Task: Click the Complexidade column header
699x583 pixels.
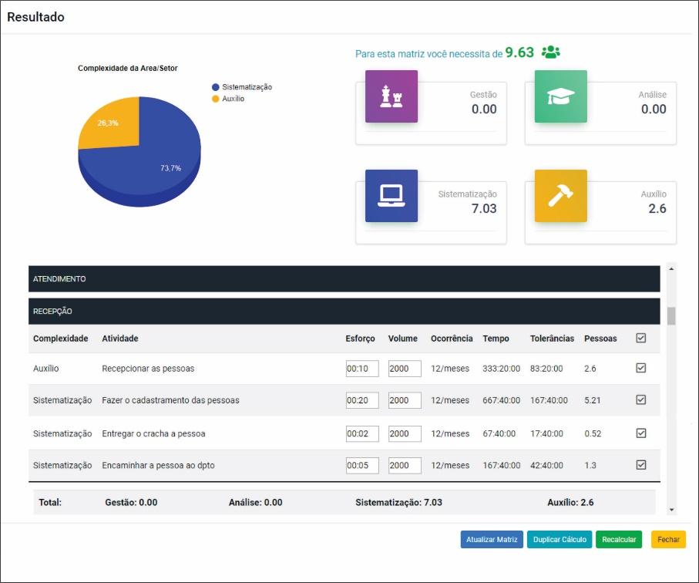Action: pyautogui.click(x=60, y=339)
